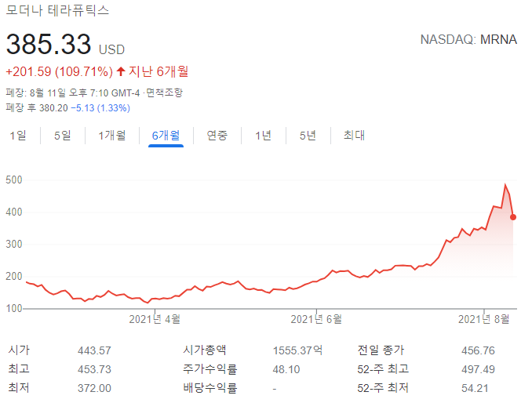This screenshot has width=532, height=410.
Task: Click the 최저 value 372.00
Action: click(x=94, y=388)
